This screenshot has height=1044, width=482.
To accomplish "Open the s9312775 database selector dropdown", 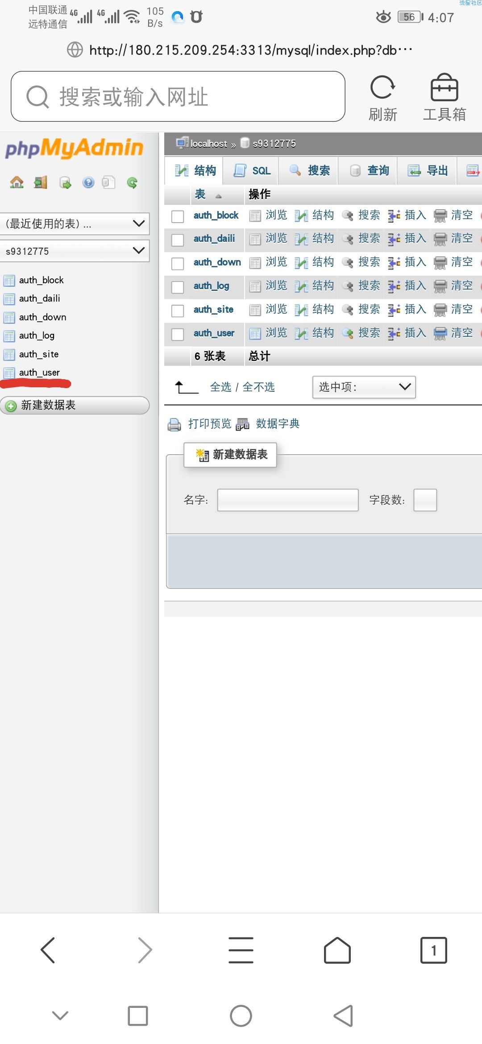I will point(75,251).
